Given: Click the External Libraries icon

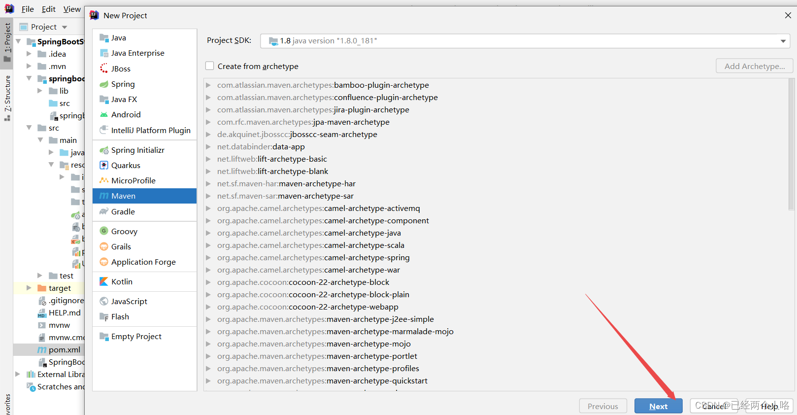Looking at the screenshot, I should point(31,374).
